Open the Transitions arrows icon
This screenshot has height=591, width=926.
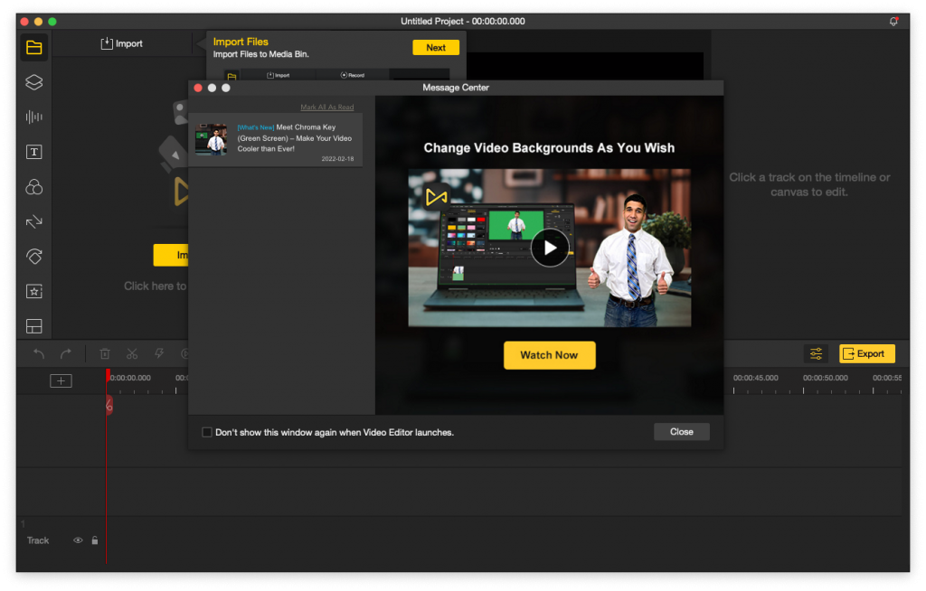pyautogui.click(x=33, y=221)
